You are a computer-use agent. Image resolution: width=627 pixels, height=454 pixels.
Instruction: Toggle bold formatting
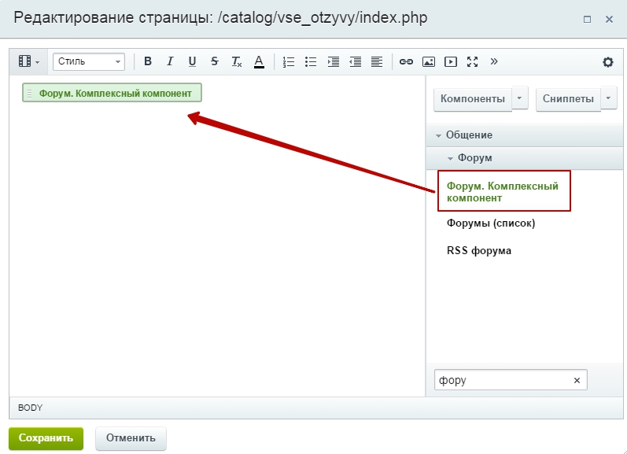tap(147, 61)
